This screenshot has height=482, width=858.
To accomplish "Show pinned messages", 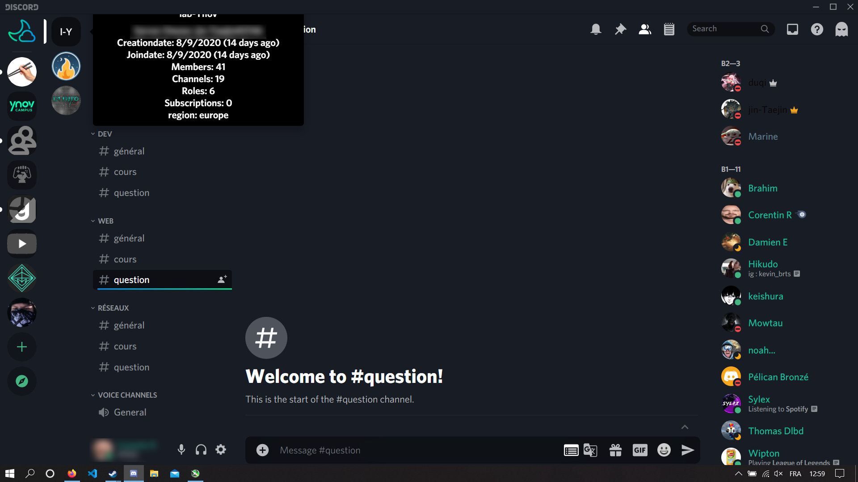I will (x=620, y=29).
